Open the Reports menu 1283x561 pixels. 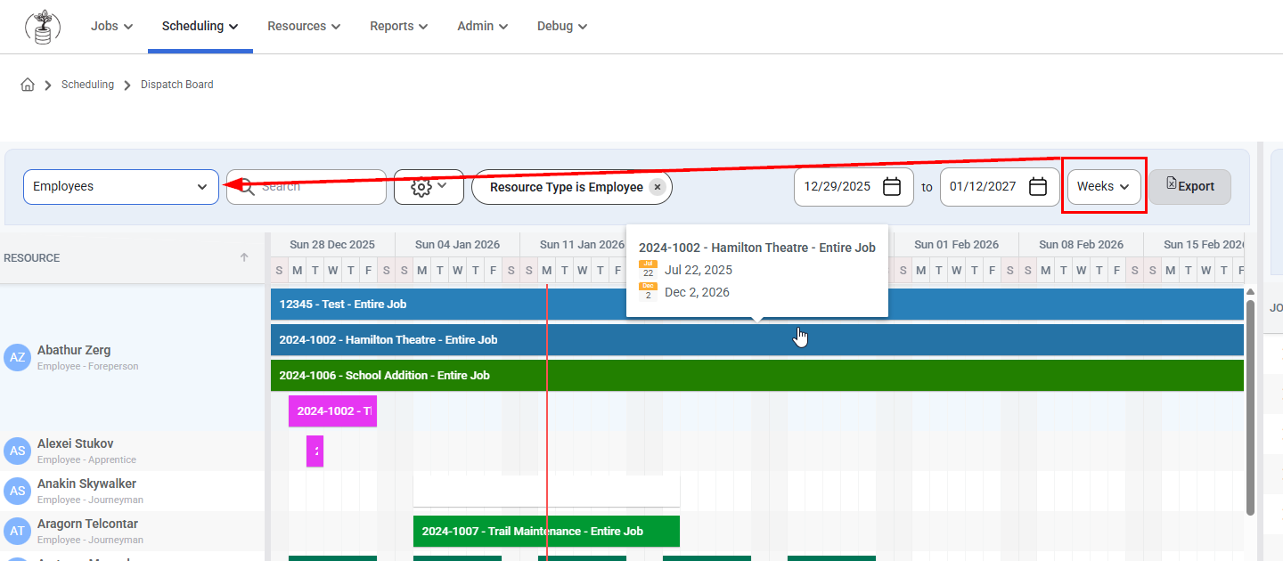click(399, 27)
